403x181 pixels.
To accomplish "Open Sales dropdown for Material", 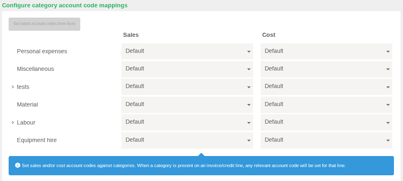I will (187, 104).
